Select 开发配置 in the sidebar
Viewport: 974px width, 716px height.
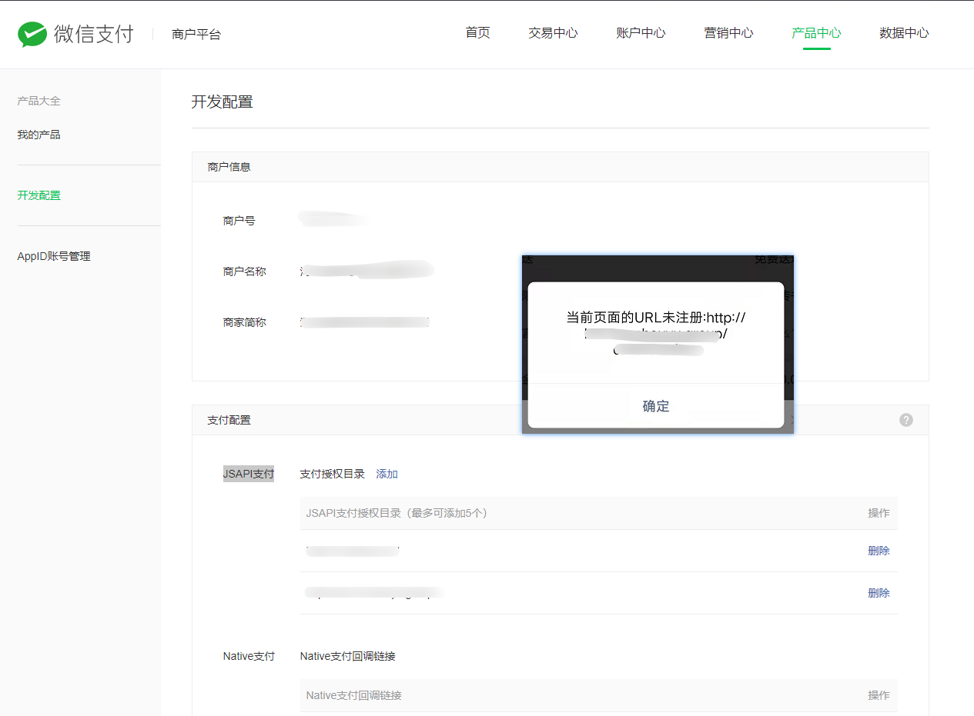pos(38,195)
